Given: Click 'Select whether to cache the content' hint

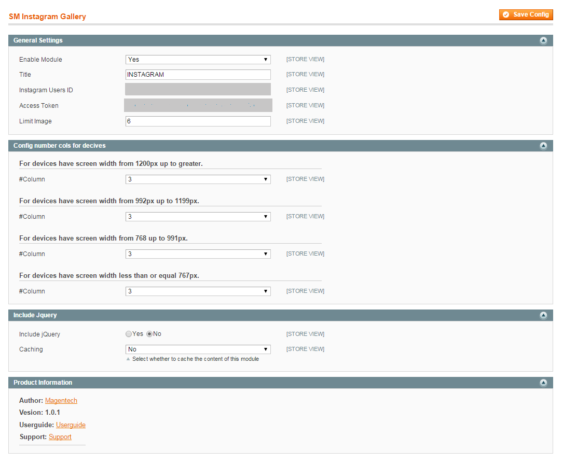Looking at the screenshot, I should click(195, 359).
